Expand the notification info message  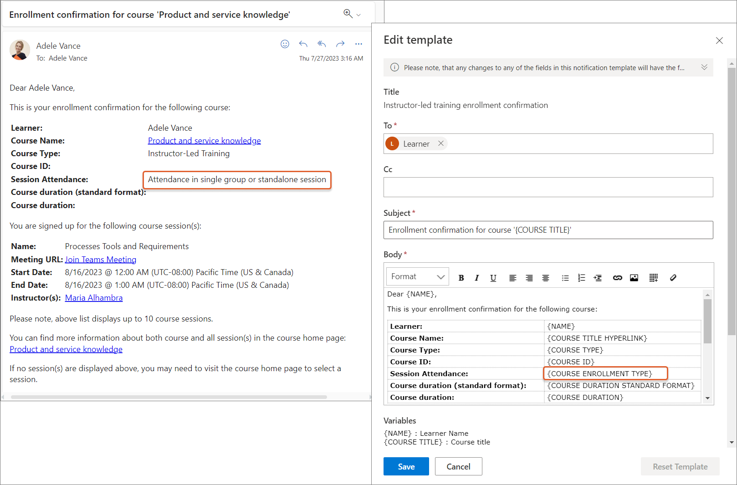click(x=704, y=67)
